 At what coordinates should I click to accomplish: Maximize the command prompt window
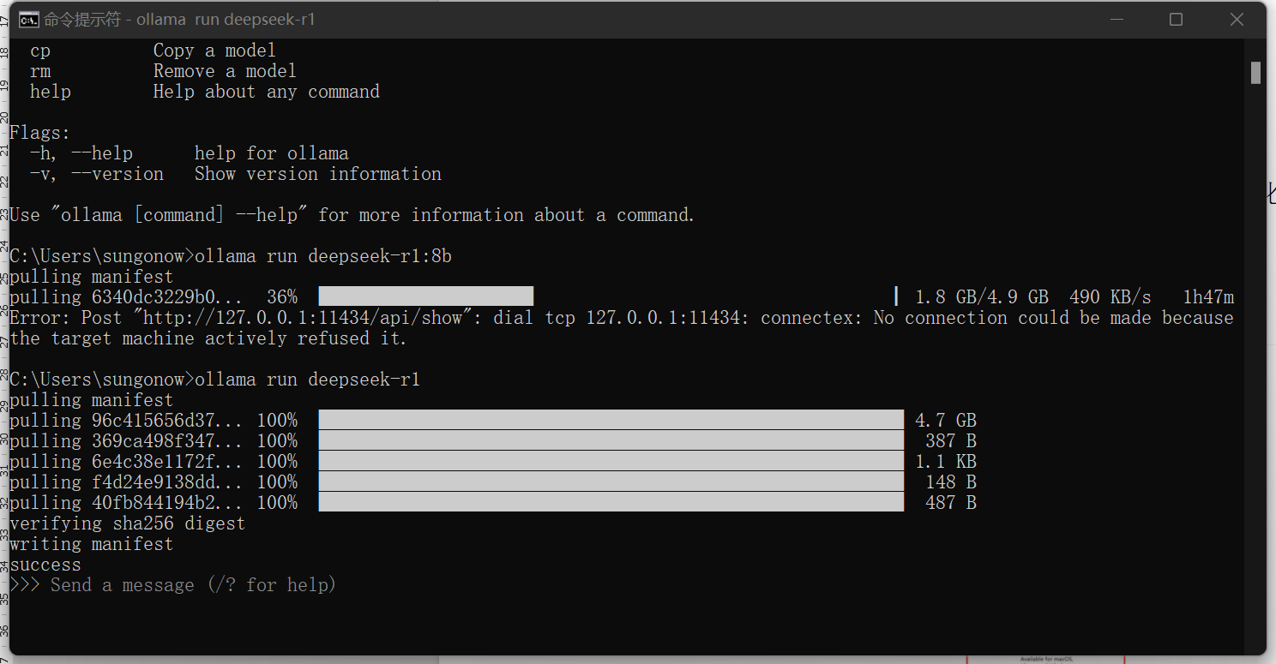(1176, 19)
